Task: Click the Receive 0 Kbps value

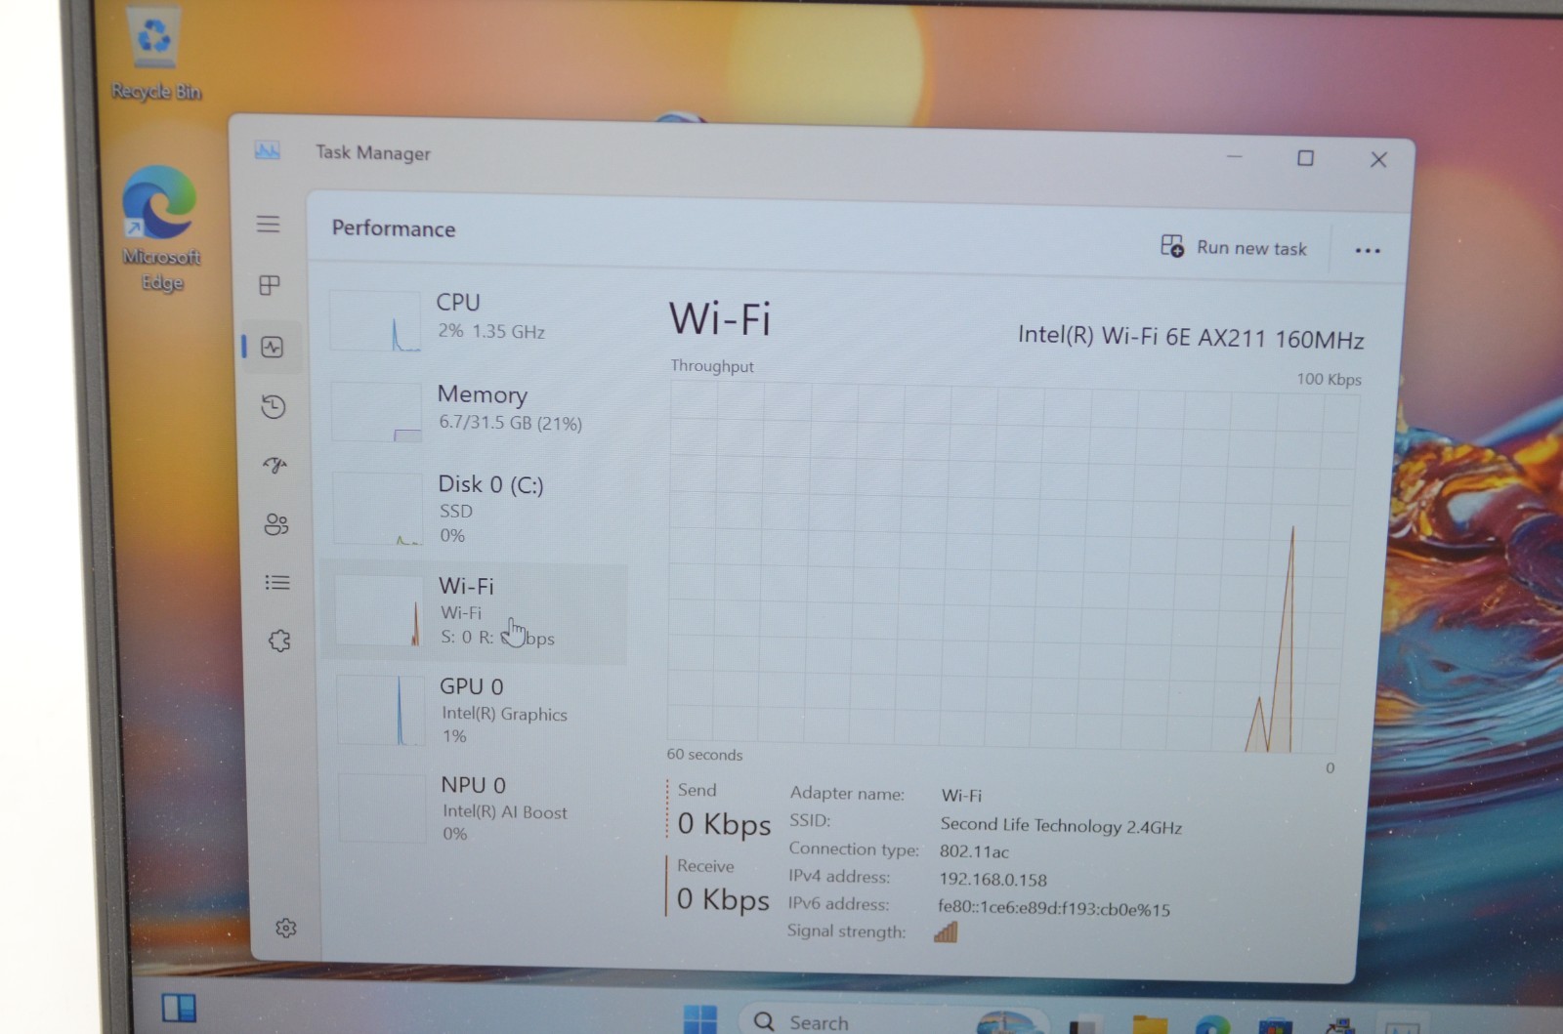Action: [723, 898]
